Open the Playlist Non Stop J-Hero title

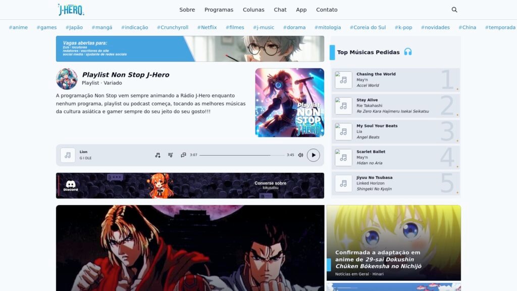tap(126, 75)
